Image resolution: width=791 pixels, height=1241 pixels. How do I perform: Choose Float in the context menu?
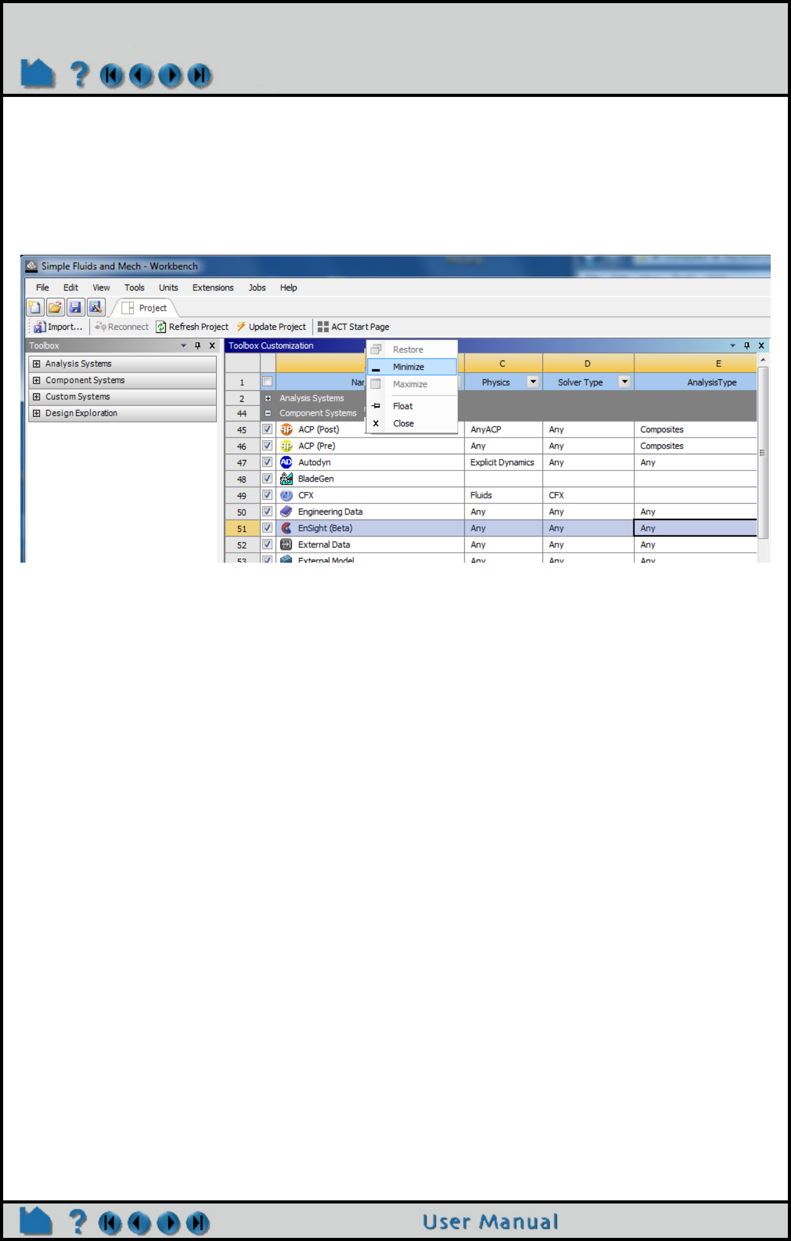click(412, 406)
